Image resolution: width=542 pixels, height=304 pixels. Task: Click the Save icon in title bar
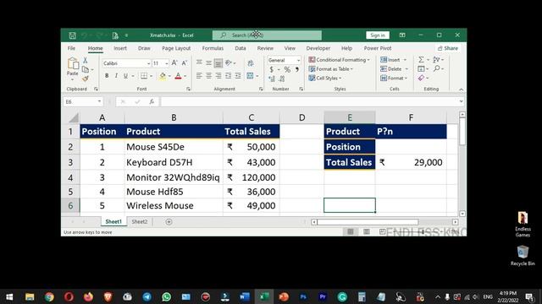pos(72,35)
